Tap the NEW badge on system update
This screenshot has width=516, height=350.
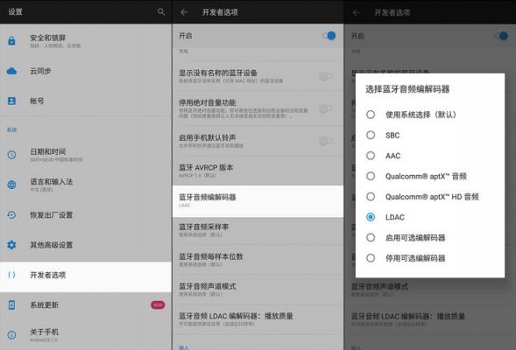coord(158,305)
